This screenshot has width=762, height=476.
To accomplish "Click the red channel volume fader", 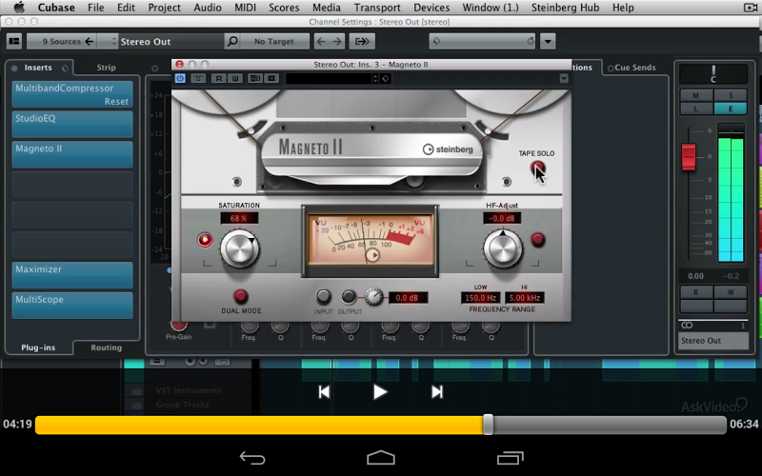I will point(689,156).
